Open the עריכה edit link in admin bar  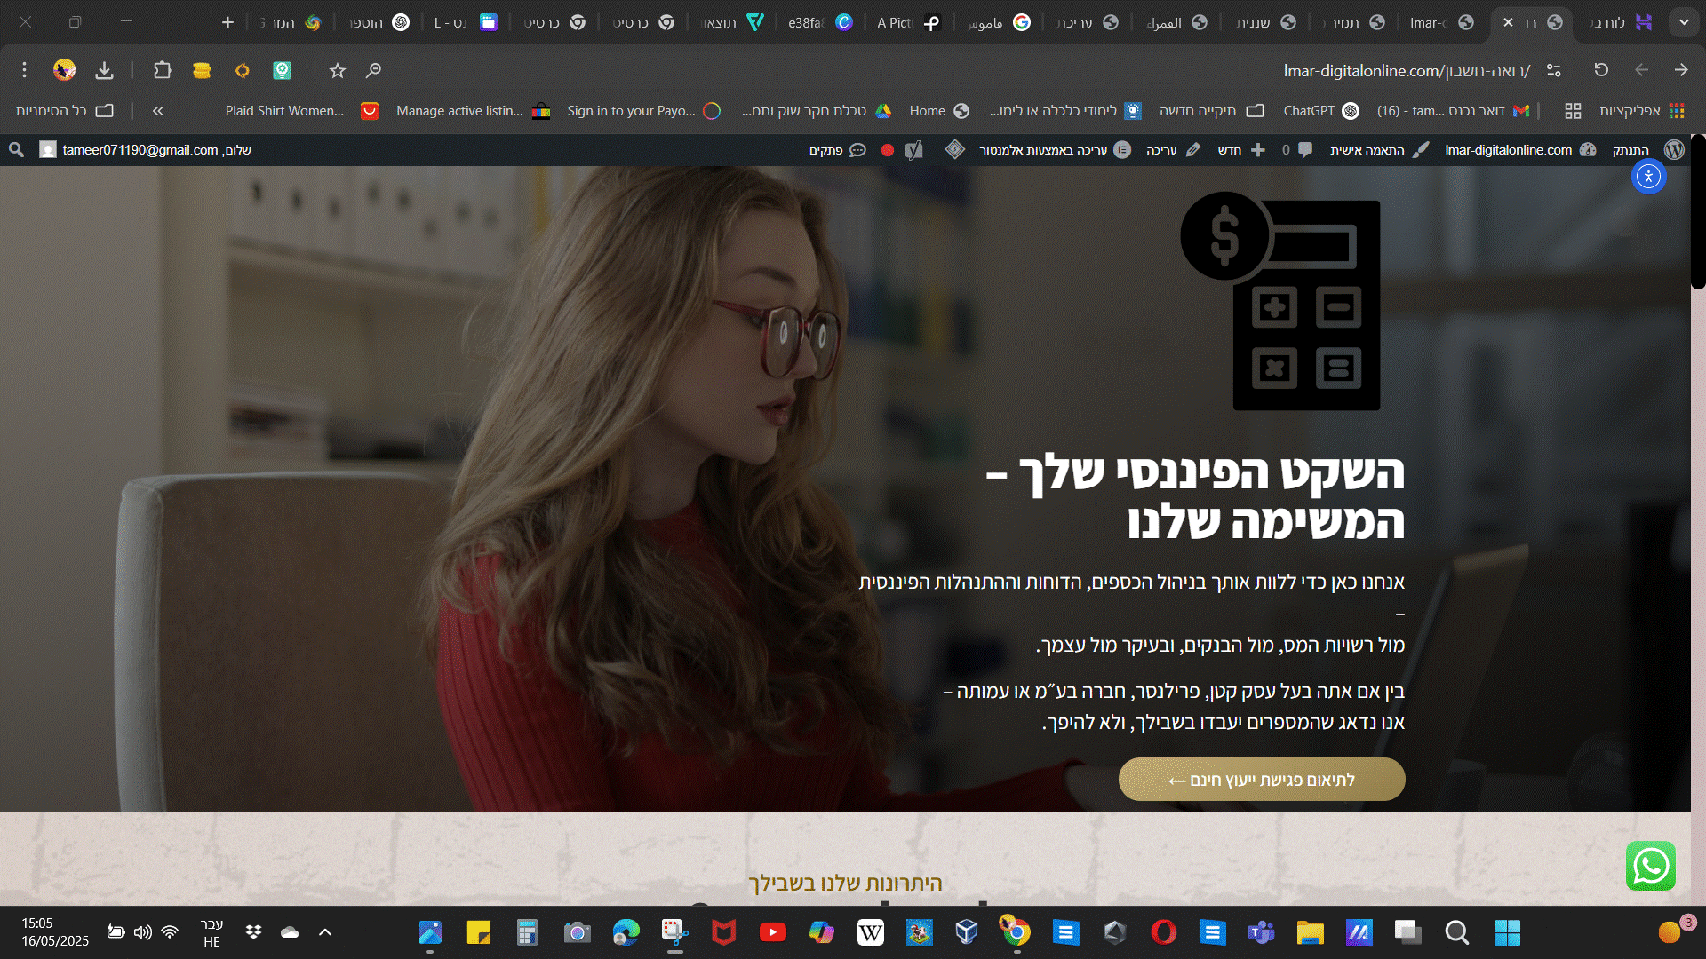point(1173,150)
